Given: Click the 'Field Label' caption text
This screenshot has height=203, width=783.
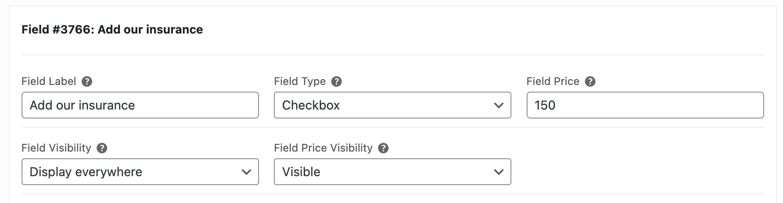Looking at the screenshot, I should [48, 81].
